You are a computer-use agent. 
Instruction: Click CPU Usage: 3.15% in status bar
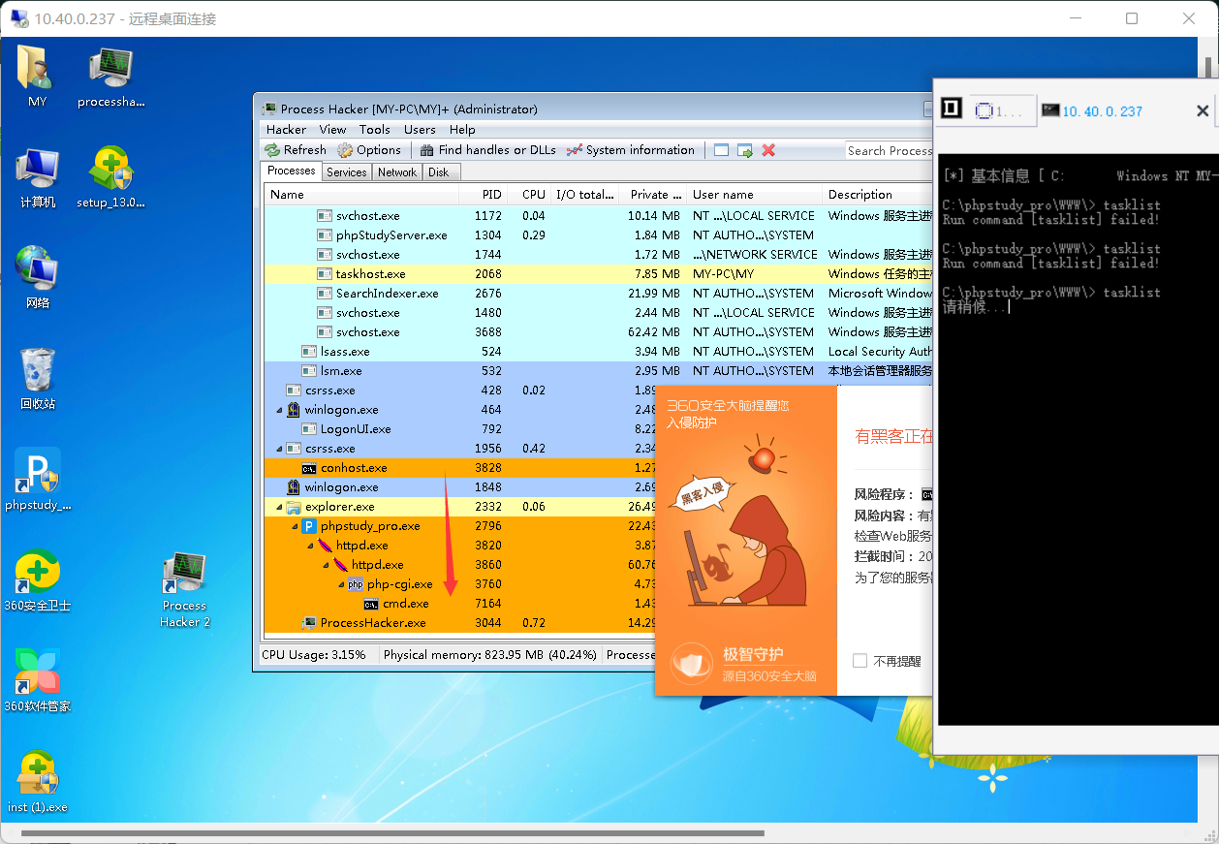coord(314,655)
